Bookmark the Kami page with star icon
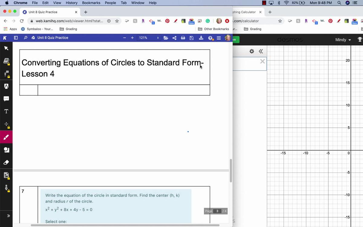 [x=117, y=21]
